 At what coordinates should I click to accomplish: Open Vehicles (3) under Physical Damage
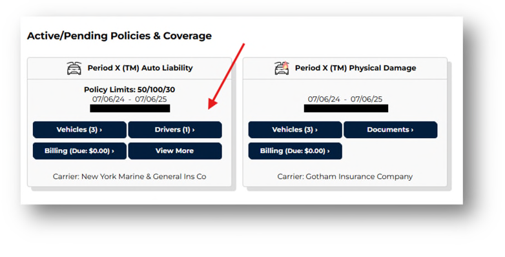point(295,130)
